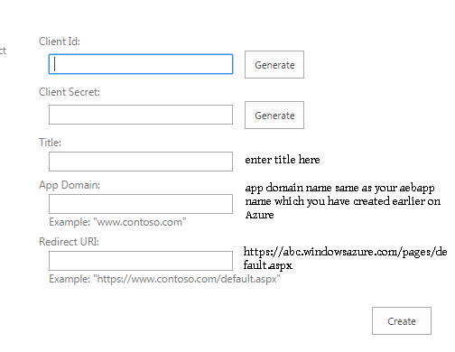Click the 'App Domain:' label

[70, 185]
